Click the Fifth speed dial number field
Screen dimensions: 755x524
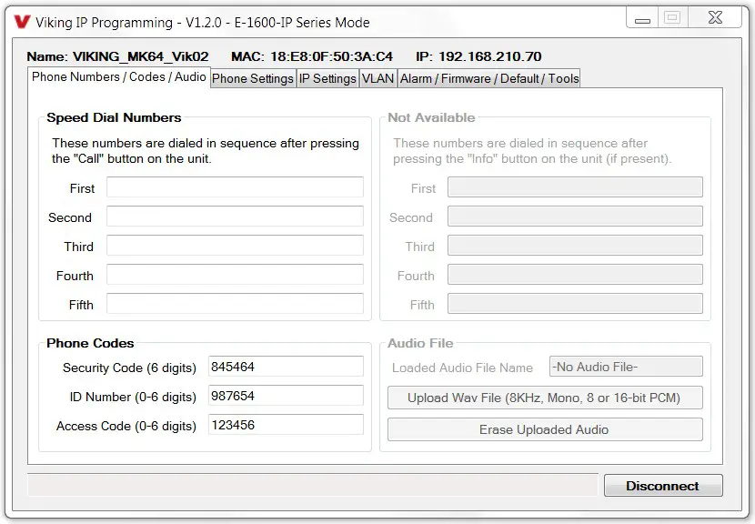click(x=235, y=304)
